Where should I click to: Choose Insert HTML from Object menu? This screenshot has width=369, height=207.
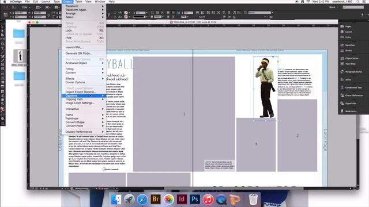[x=84, y=47]
